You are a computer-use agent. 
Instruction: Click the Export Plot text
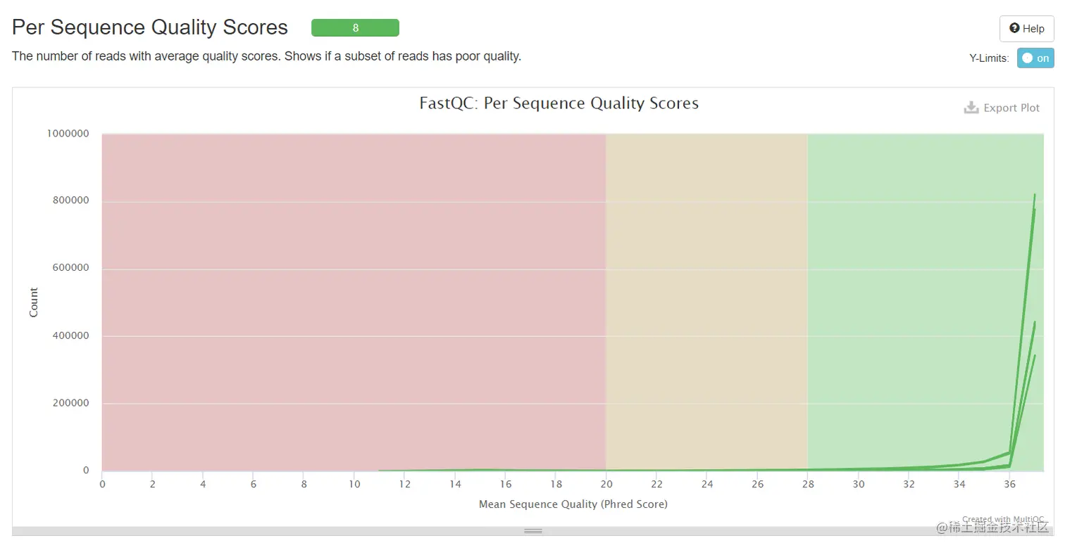[1011, 108]
